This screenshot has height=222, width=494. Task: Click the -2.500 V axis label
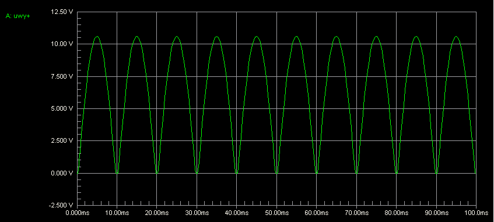click(x=61, y=205)
